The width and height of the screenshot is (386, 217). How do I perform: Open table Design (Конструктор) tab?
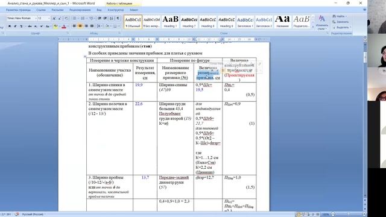(116, 10)
